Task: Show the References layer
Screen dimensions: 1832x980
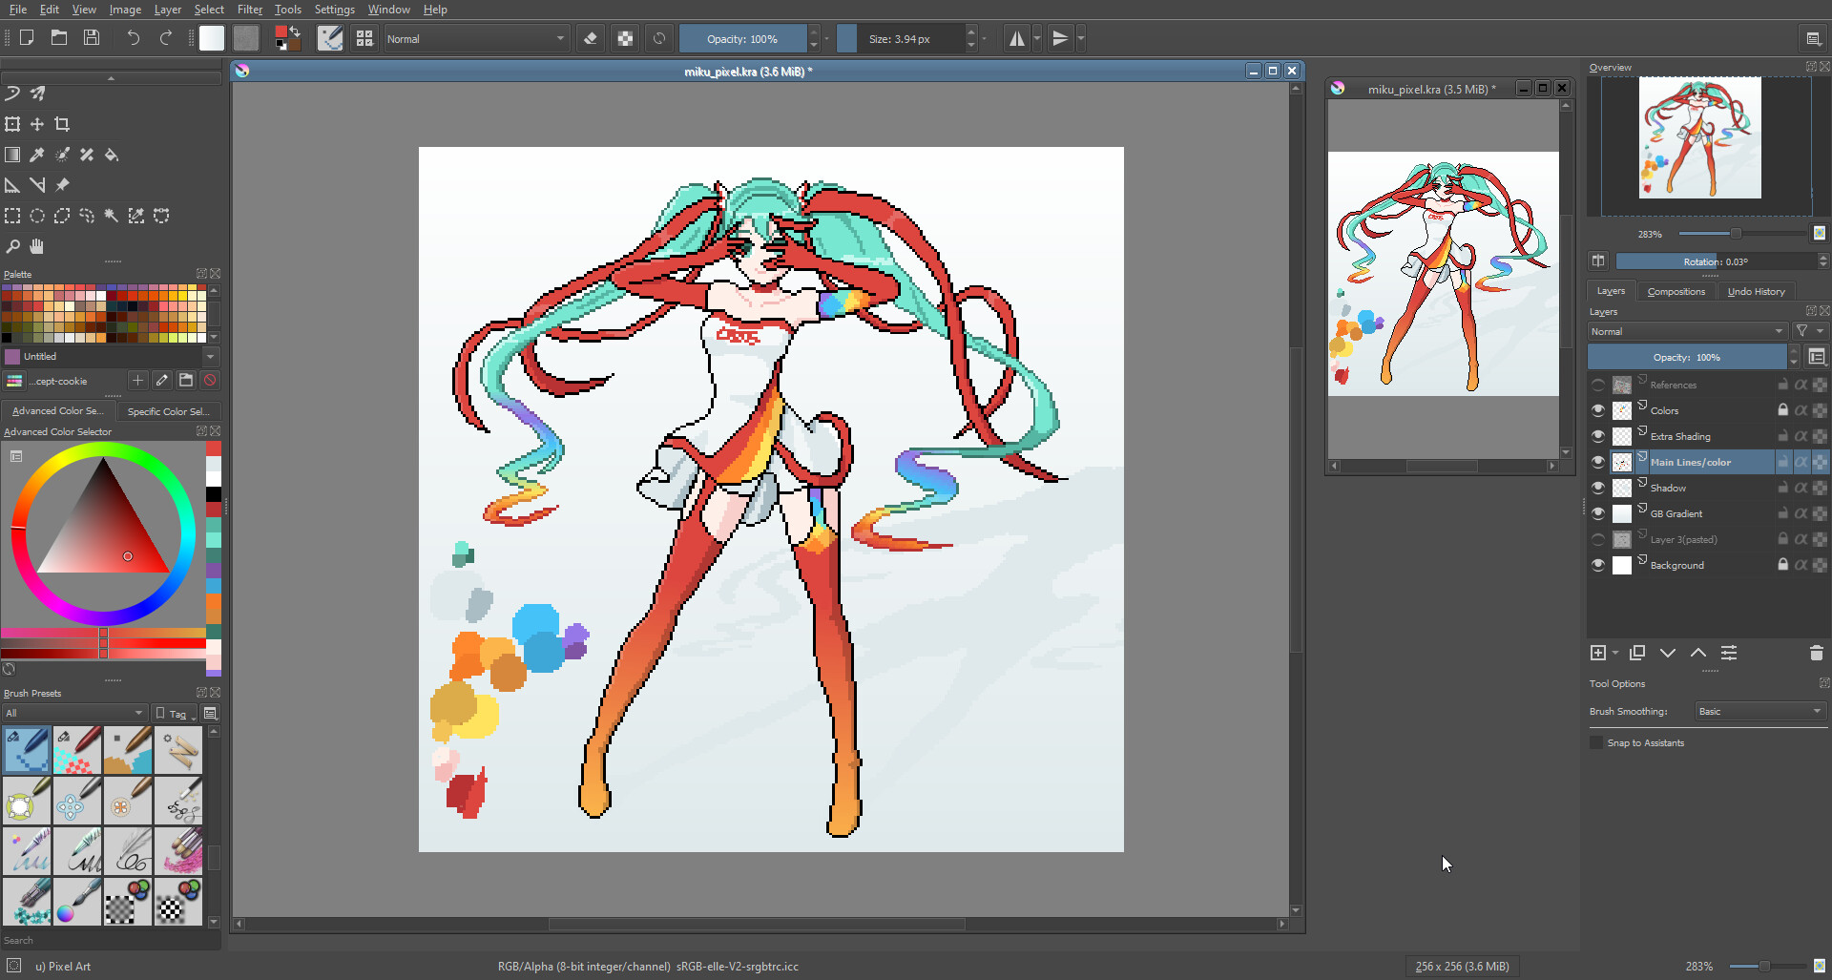Action: [1598, 385]
